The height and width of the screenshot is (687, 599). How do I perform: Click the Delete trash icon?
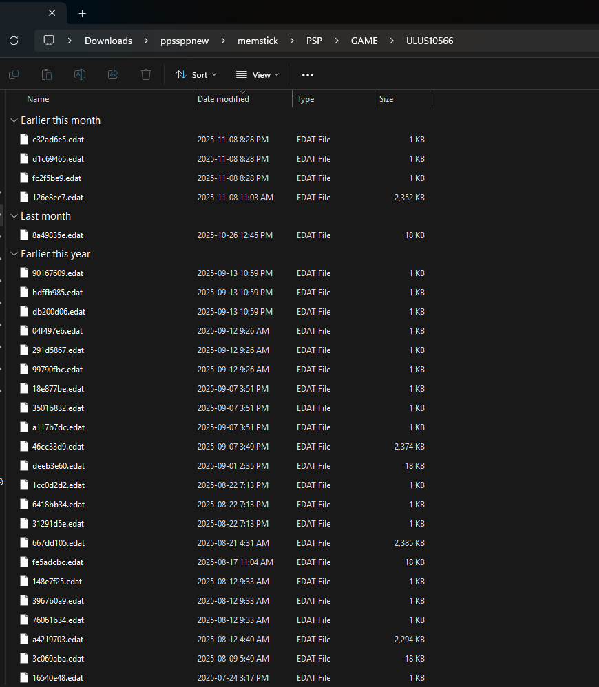pos(146,74)
